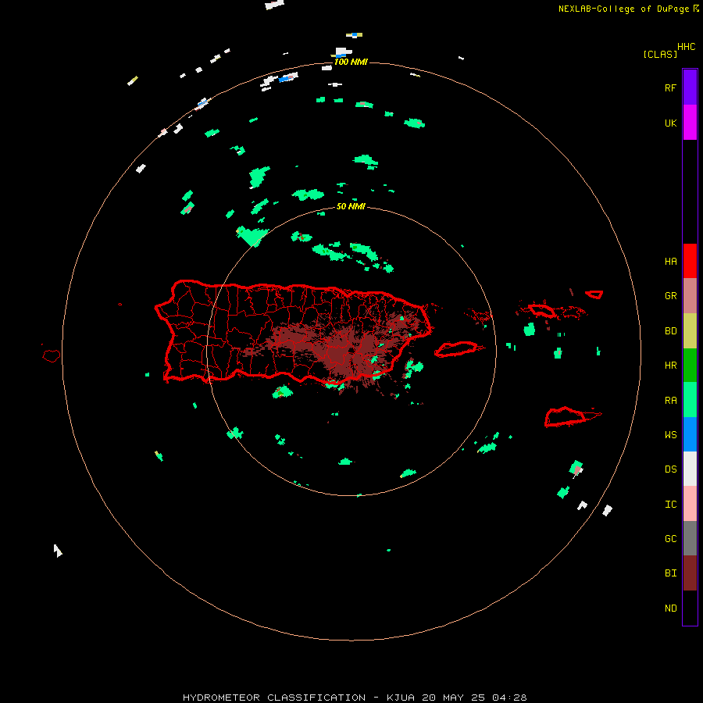Click the RA light green legend swatch
703x703 pixels.
(690, 400)
